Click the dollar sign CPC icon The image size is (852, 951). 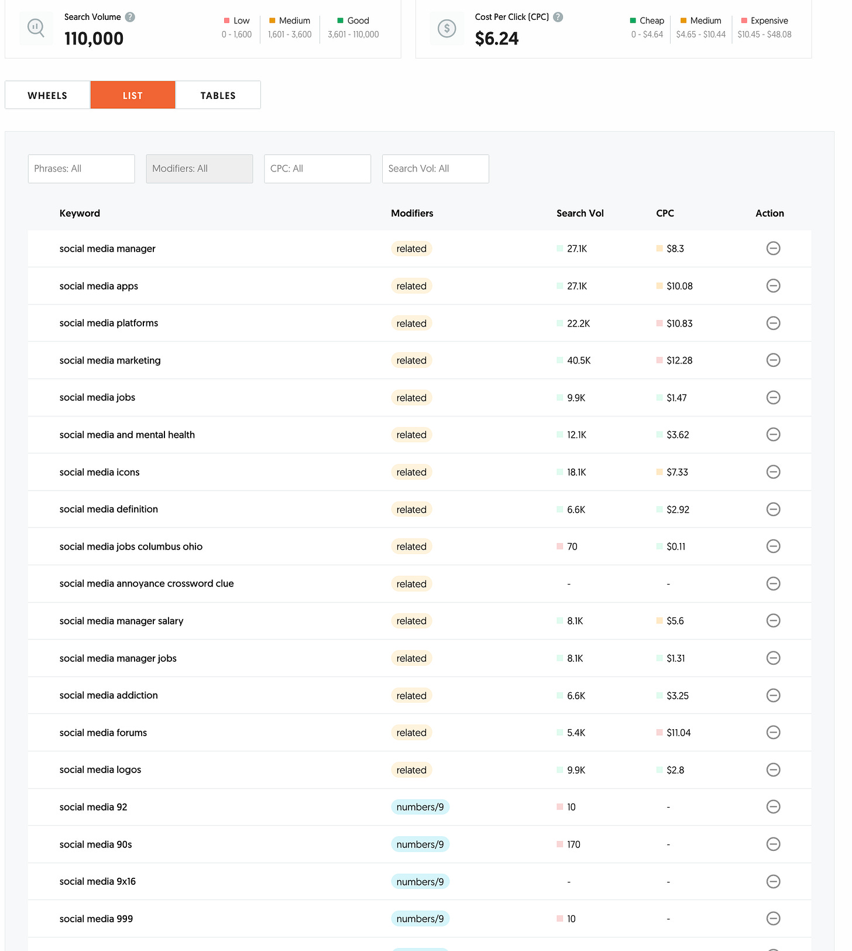[x=447, y=28]
